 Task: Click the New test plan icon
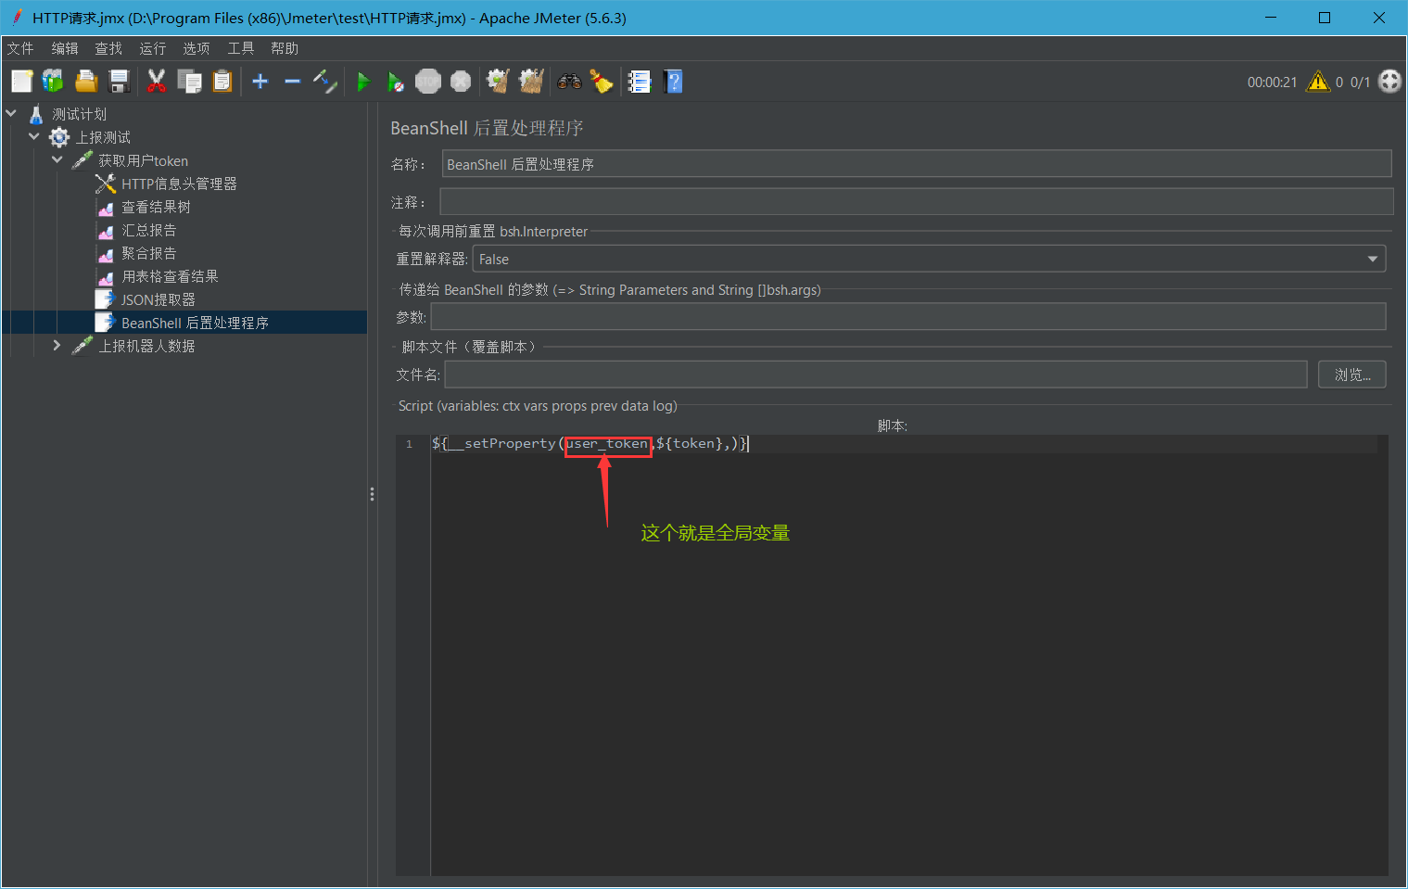click(x=22, y=82)
